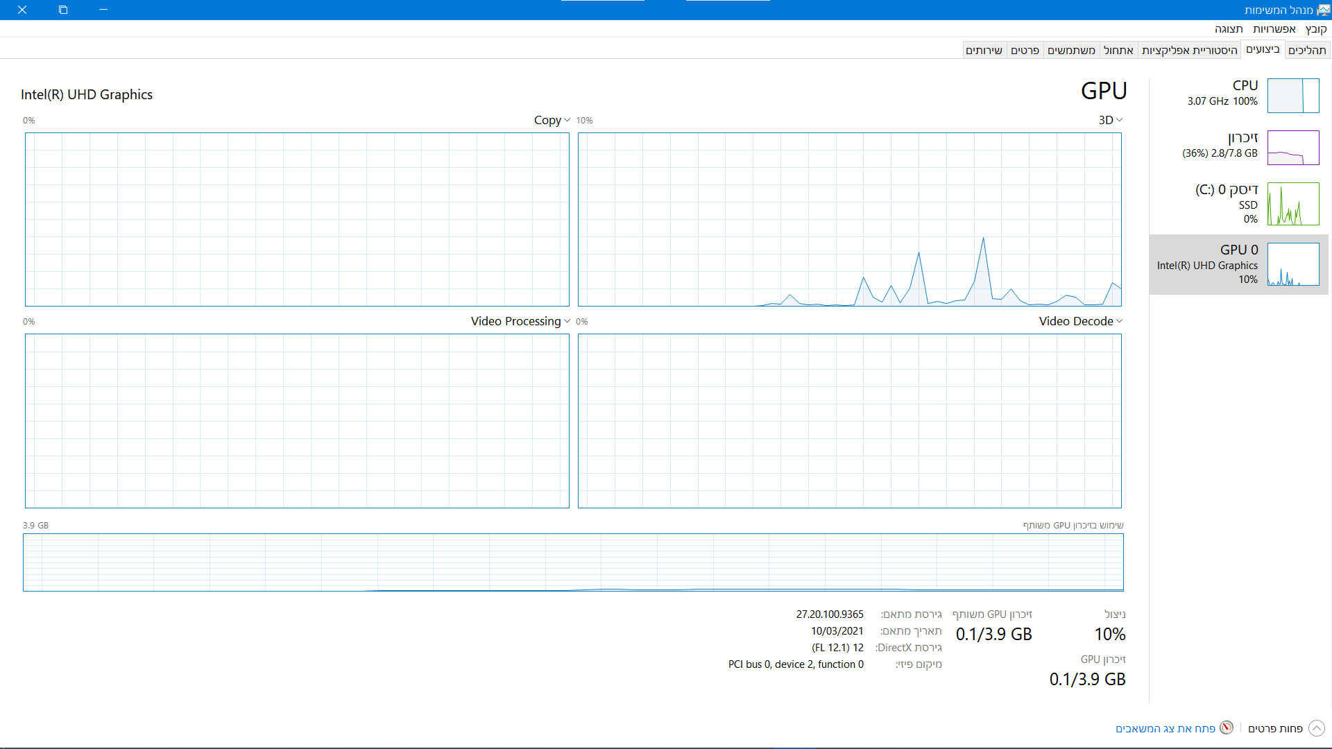Click the זיכרון GPU 0.1/3.9 GB value
This screenshot has width=1332, height=749.
[x=1087, y=679]
